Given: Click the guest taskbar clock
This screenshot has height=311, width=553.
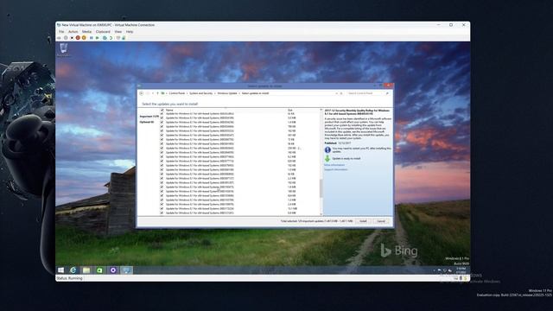Looking at the screenshot, I should point(461,270).
